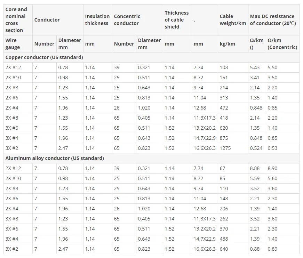Select the 640 kg/km weight cell

click(224, 249)
